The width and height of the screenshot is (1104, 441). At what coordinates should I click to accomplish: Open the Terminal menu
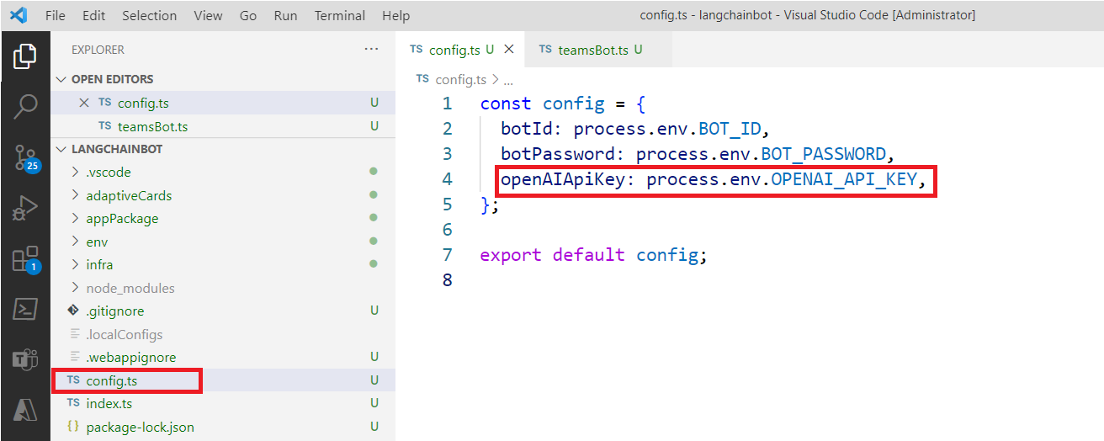[340, 15]
